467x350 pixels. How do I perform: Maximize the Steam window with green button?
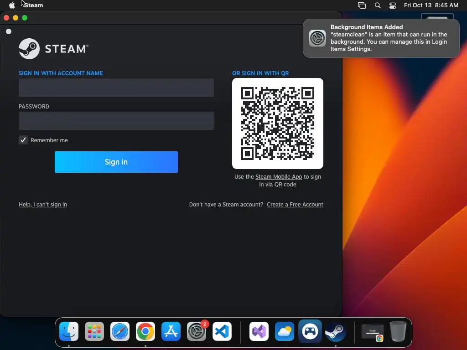[x=25, y=18]
